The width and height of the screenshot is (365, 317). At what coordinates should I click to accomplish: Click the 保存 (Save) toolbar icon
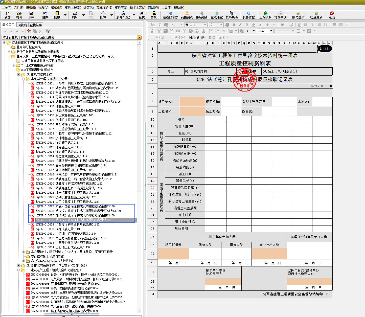pos(31,15)
